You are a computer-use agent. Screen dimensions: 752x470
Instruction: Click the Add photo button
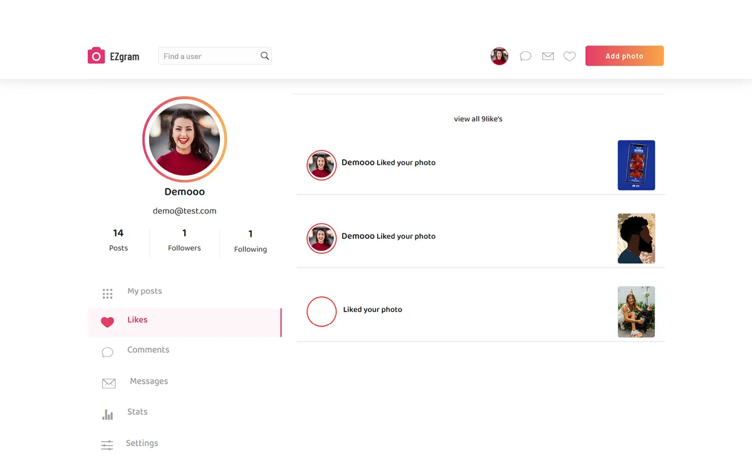click(x=624, y=56)
